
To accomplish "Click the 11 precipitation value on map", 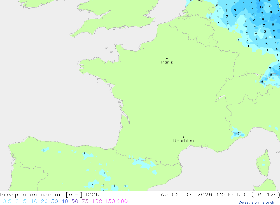I will point(272,18).
